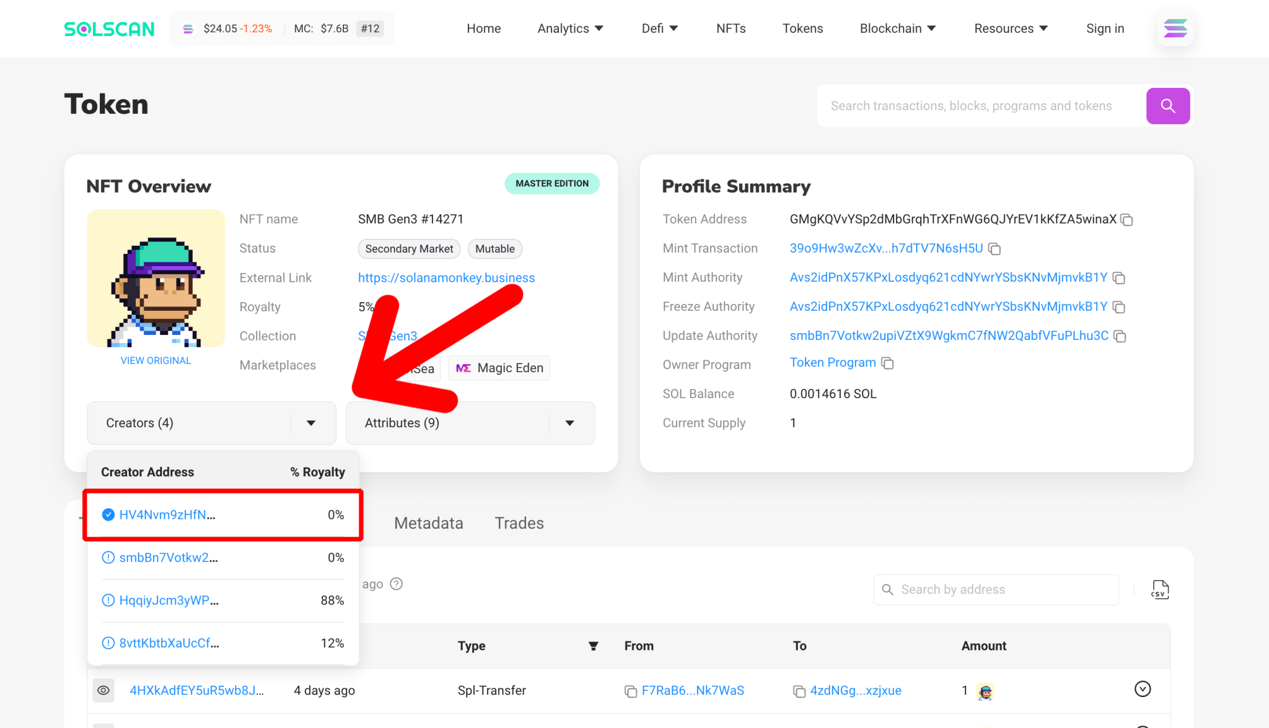Screen dimensions: 1269x728
Task: Click unverified info icon next to smbBn7Votkw2
Action: pos(108,558)
